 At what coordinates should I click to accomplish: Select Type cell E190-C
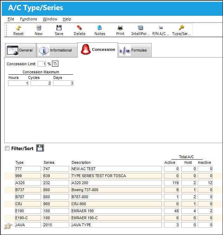pyautogui.click(x=28, y=218)
